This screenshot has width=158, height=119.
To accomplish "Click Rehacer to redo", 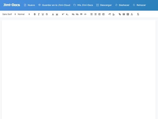I will (139, 5).
